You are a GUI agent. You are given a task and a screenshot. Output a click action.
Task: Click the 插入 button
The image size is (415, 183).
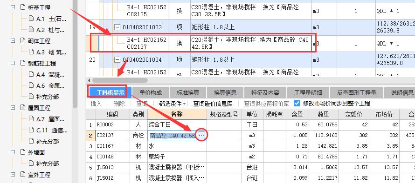point(96,104)
